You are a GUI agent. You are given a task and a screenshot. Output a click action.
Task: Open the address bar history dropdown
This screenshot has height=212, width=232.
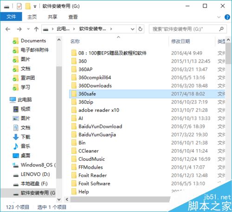click(132, 29)
